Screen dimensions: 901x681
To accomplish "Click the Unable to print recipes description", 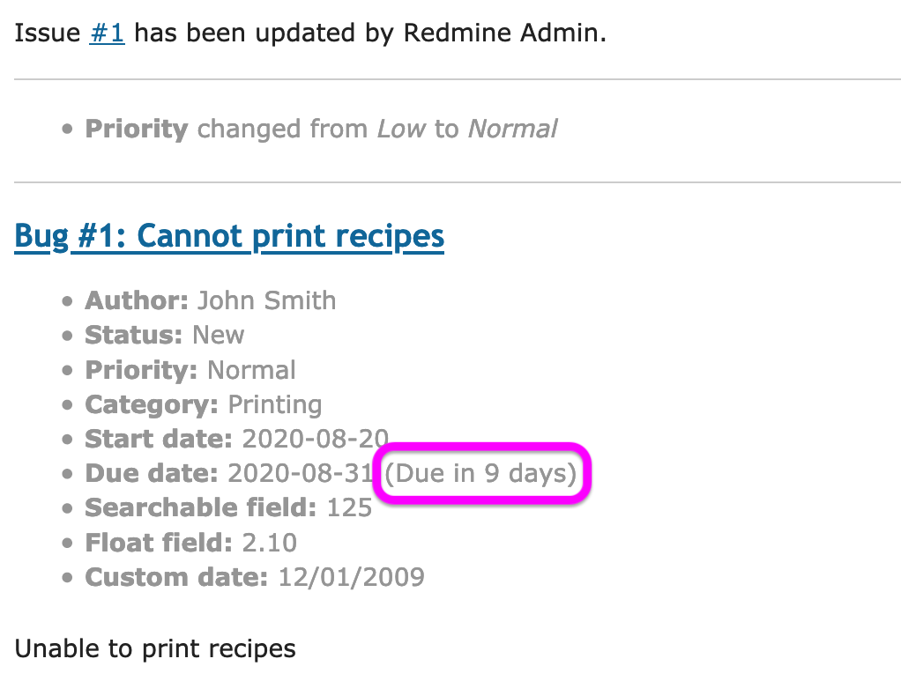I will coord(155,649).
